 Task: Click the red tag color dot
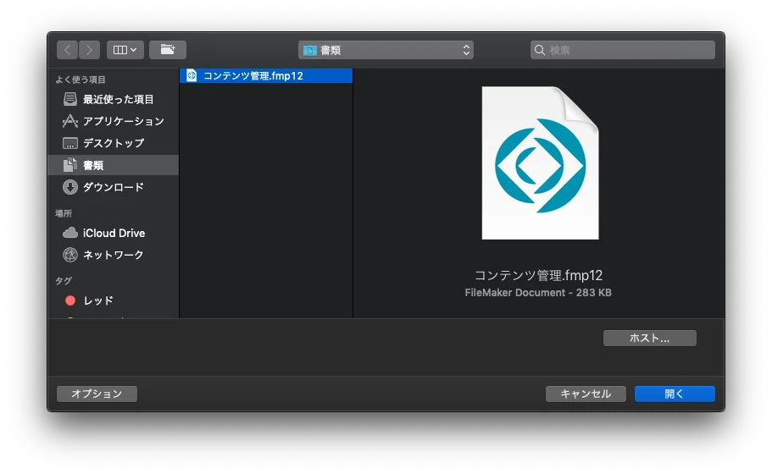70,300
